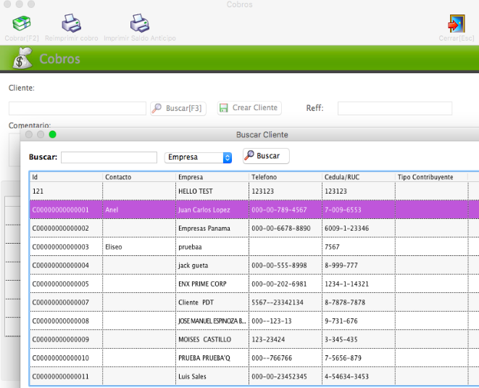Click the PRUEBA PRUEBA'Q cell
The width and height of the screenshot is (479, 388).
point(212,358)
